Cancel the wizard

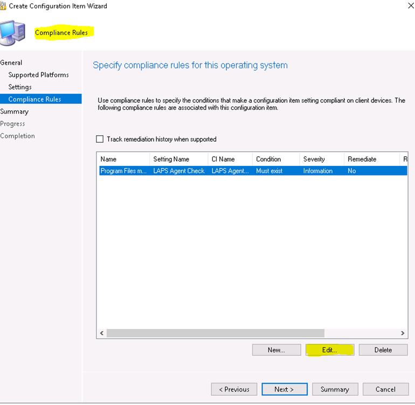385,389
